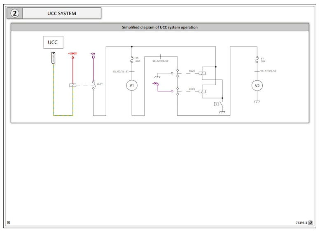Click ground symbol beside RL26 contact
Image resolution: width=327 pixels, height=231 pixels.
click(157, 77)
